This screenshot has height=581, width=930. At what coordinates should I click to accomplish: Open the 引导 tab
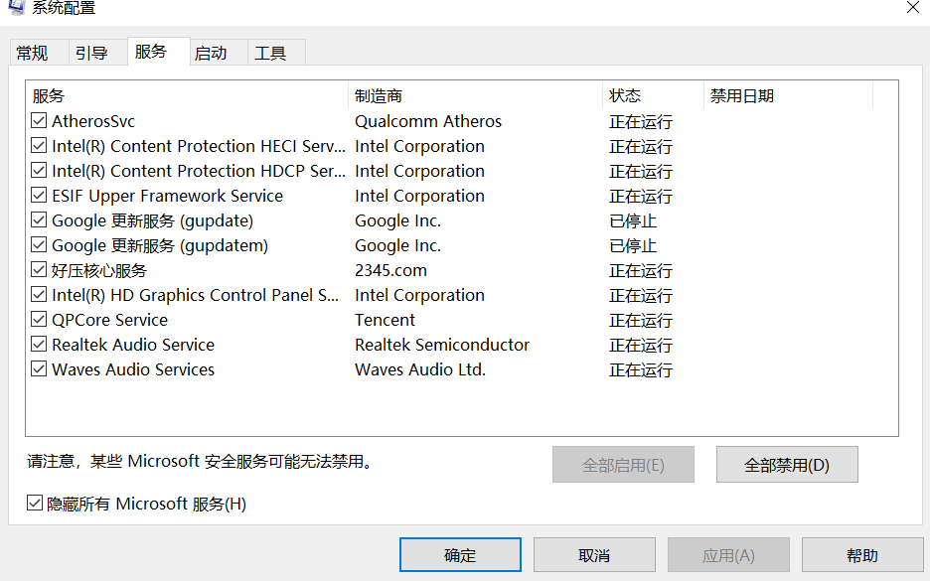pyautogui.click(x=91, y=54)
